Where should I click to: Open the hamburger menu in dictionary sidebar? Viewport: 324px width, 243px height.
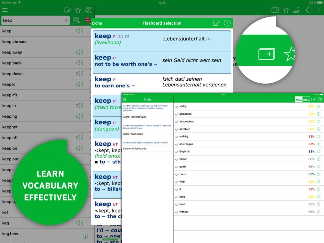[x=5, y=10]
